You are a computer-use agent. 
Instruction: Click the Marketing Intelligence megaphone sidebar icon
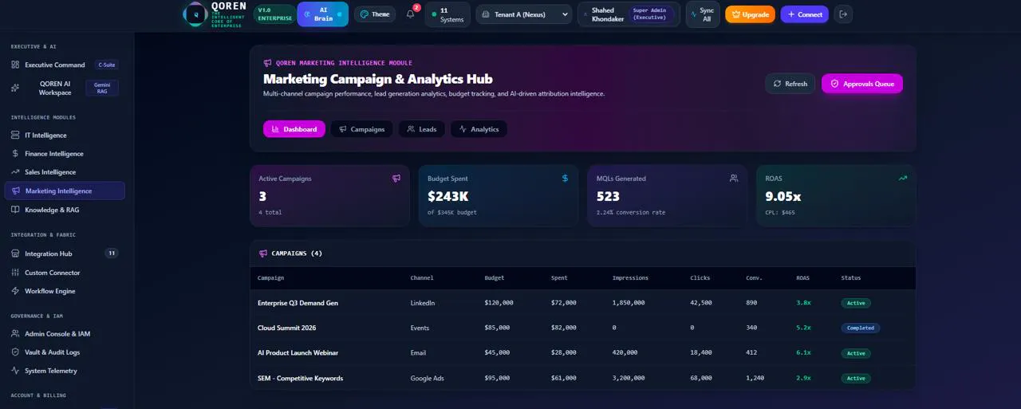pos(16,191)
